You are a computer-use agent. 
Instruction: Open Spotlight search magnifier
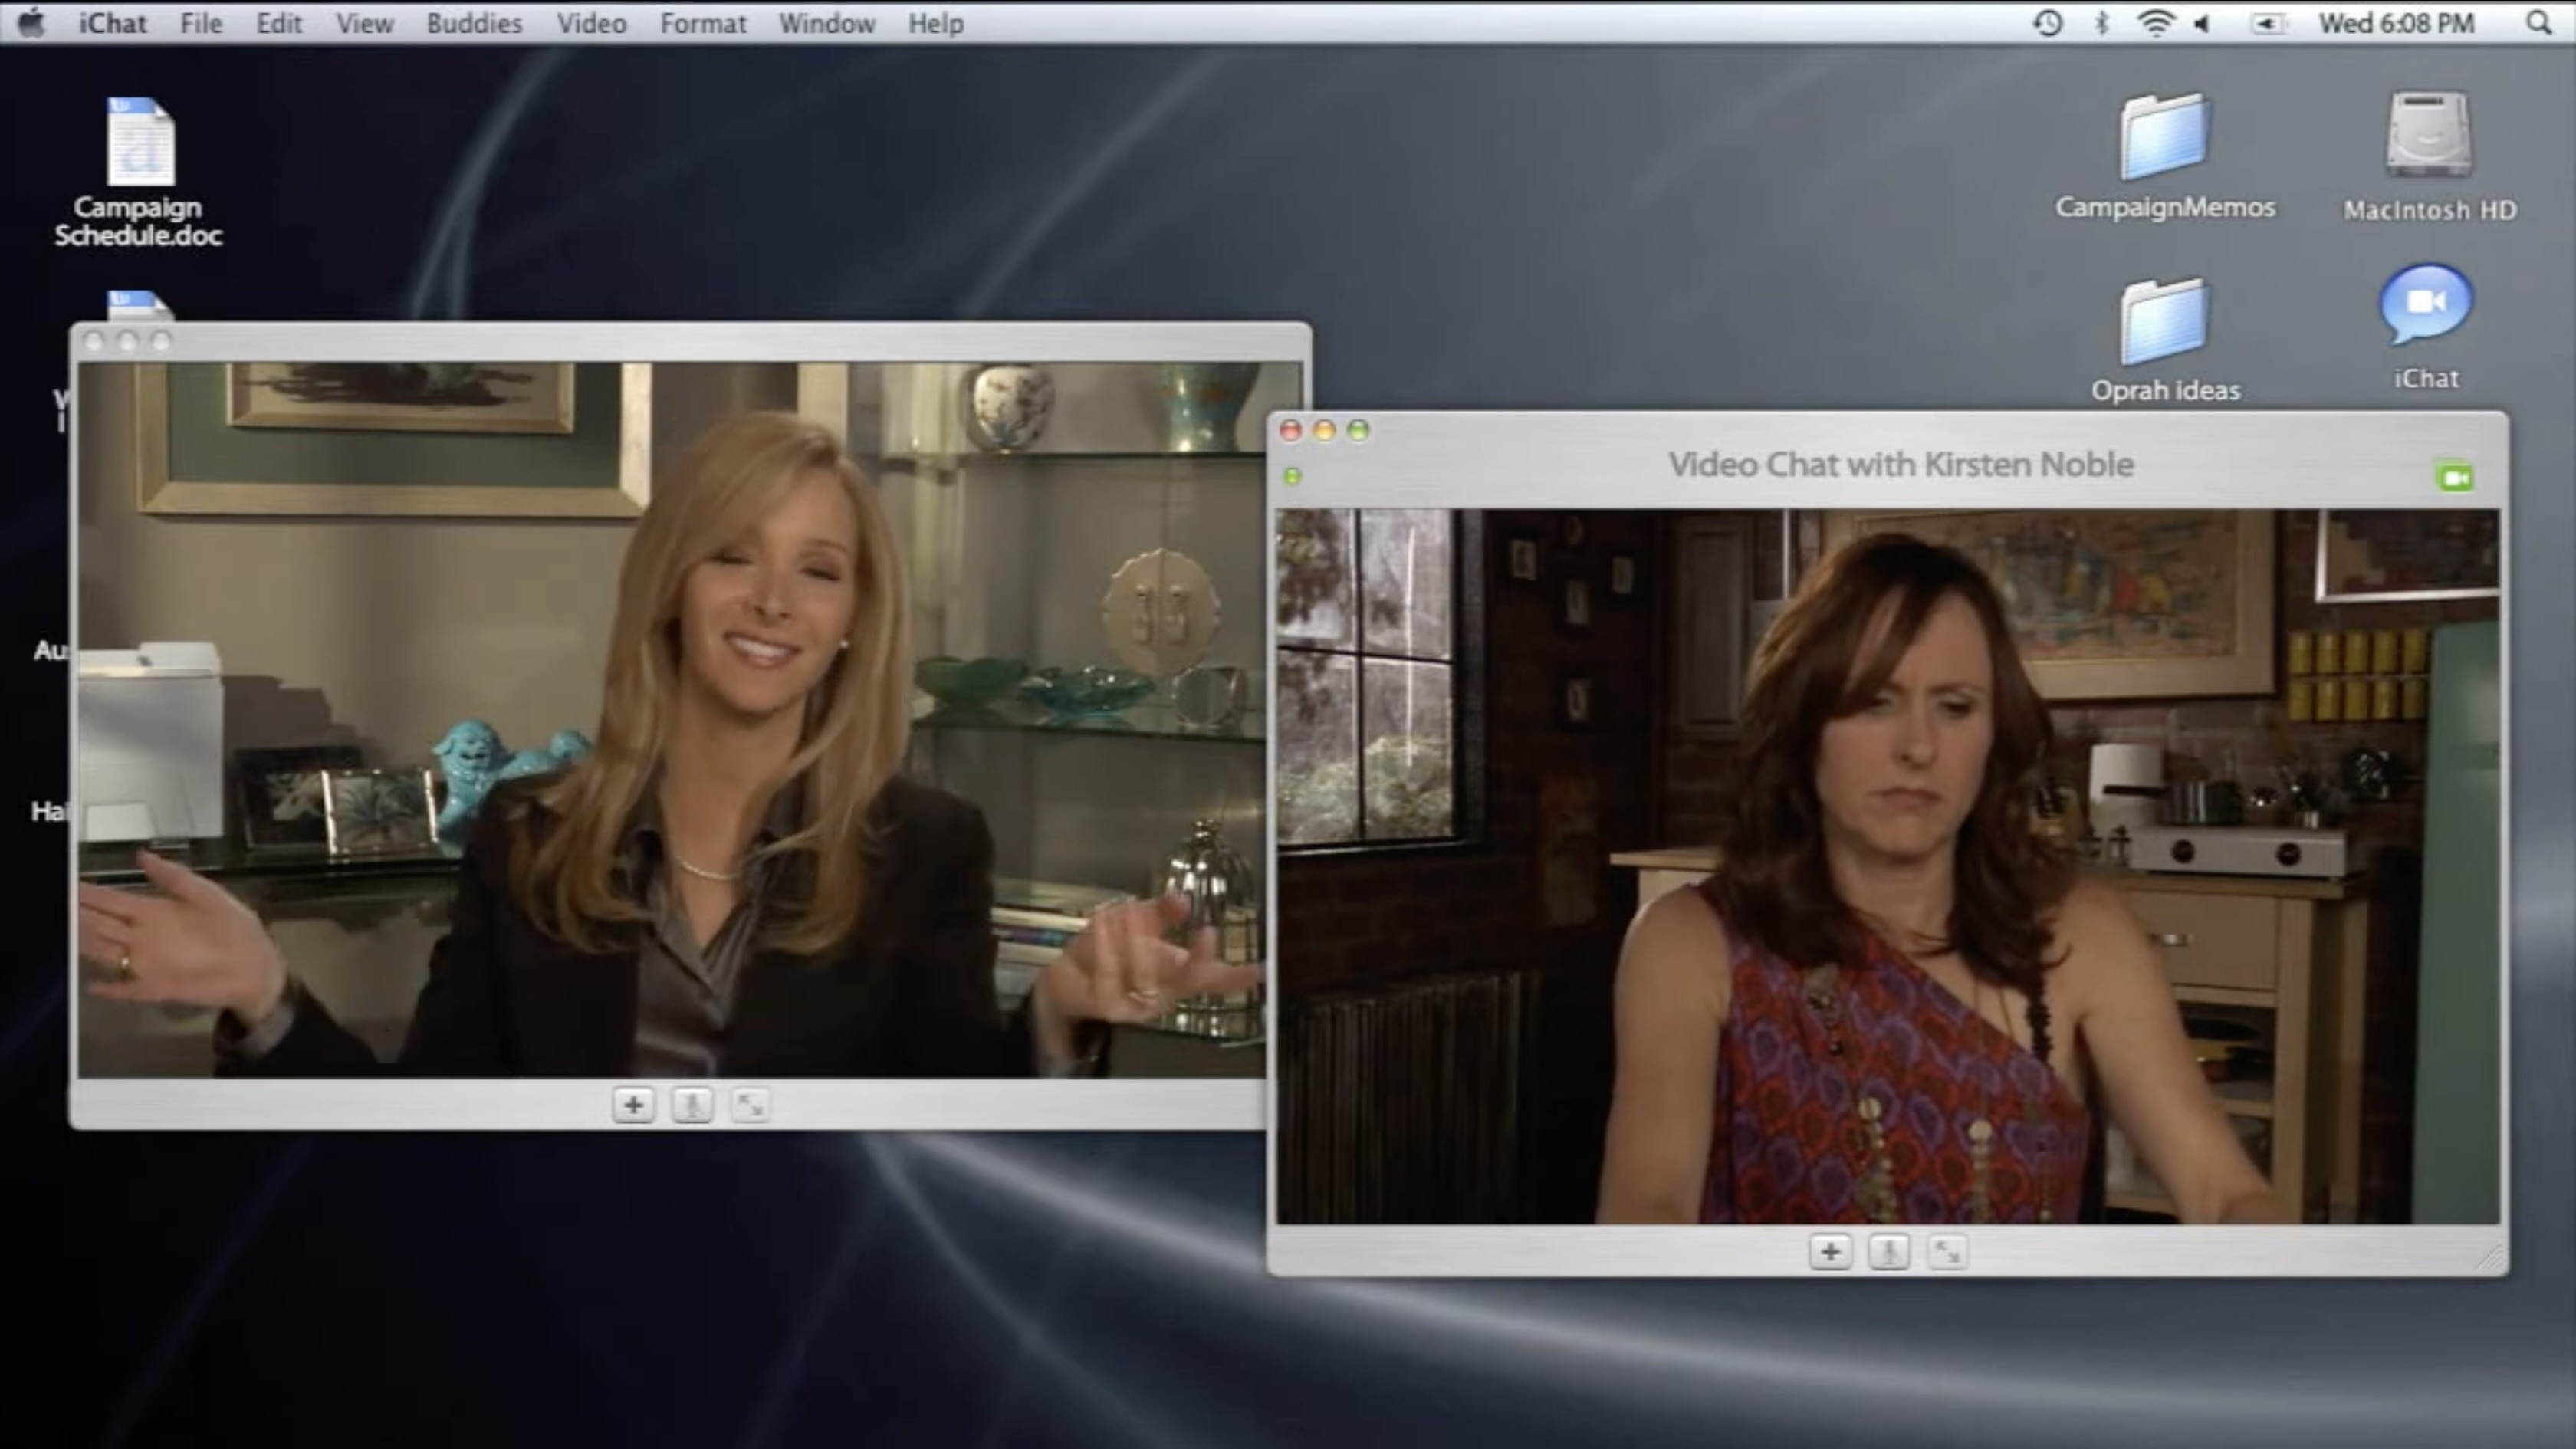(x=2538, y=23)
